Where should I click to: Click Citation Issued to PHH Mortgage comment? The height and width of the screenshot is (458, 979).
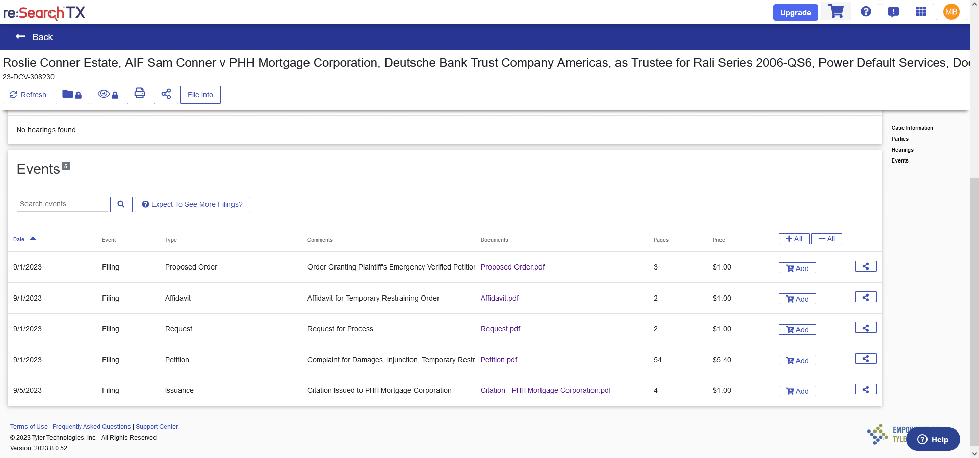(x=379, y=390)
